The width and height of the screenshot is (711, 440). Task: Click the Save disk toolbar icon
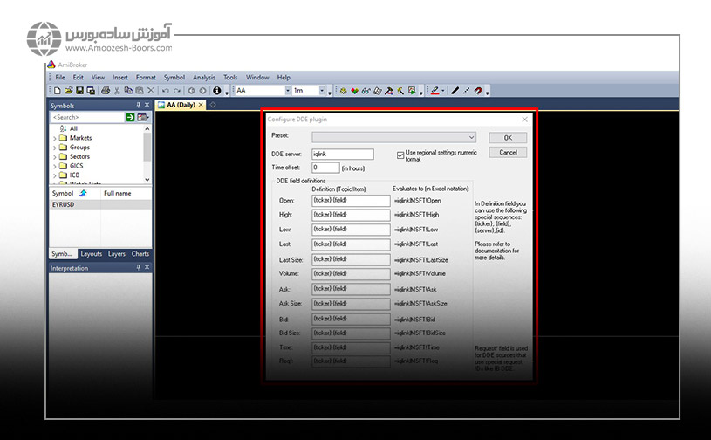[x=79, y=91]
